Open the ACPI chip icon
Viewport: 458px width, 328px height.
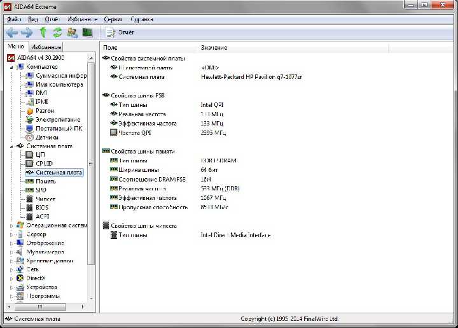(29, 217)
